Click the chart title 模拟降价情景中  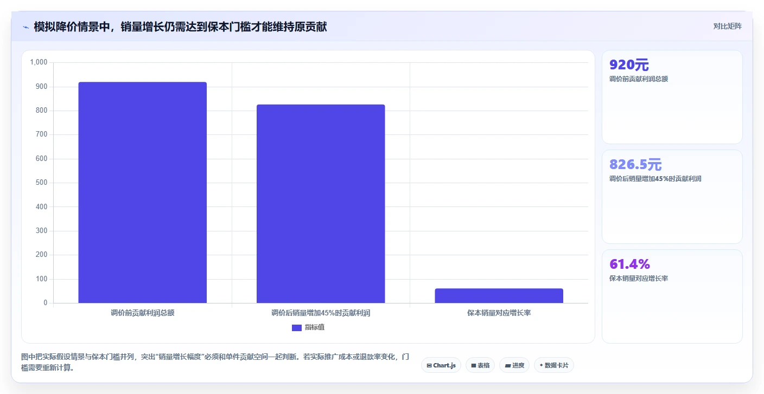click(181, 27)
